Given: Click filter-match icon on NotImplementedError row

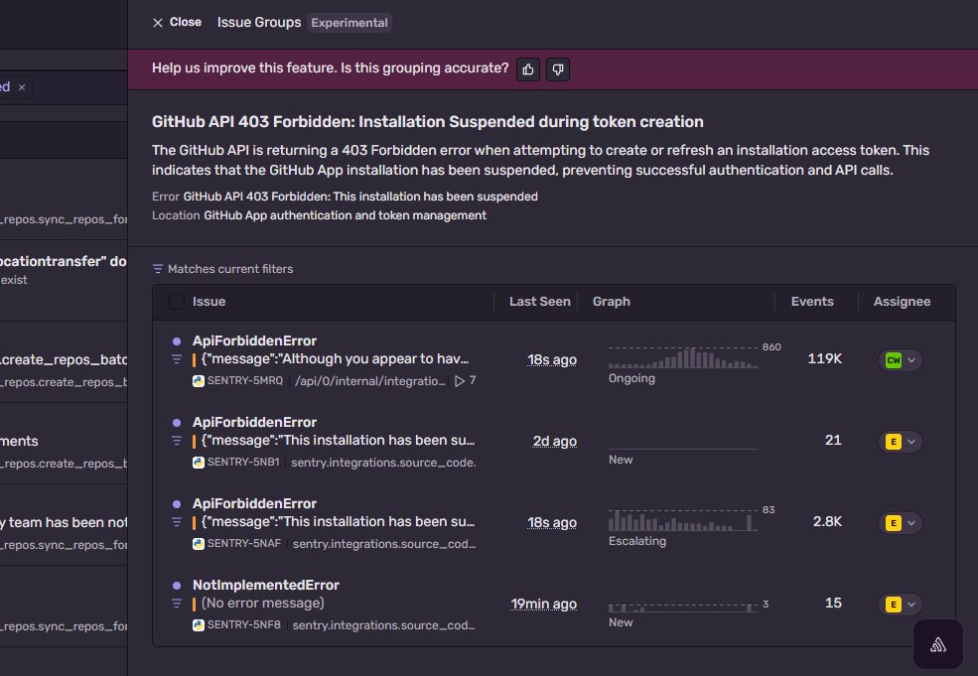Looking at the screenshot, I should pos(177,604).
